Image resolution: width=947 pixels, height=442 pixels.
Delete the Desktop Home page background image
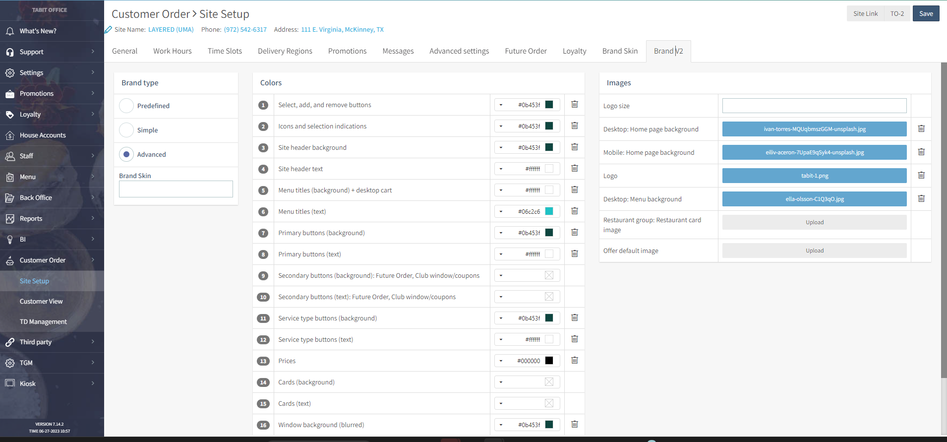[x=921, y=129]
